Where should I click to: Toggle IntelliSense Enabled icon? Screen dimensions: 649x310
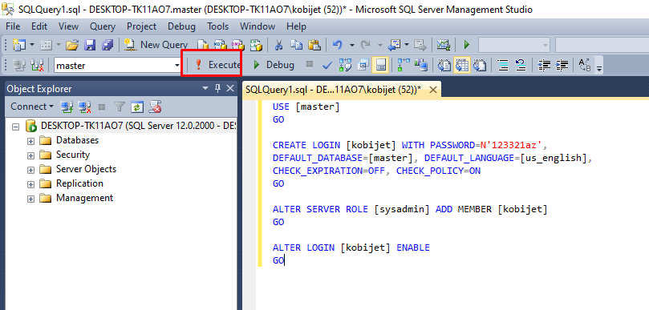pyautogui.click(x=380, y=65)
